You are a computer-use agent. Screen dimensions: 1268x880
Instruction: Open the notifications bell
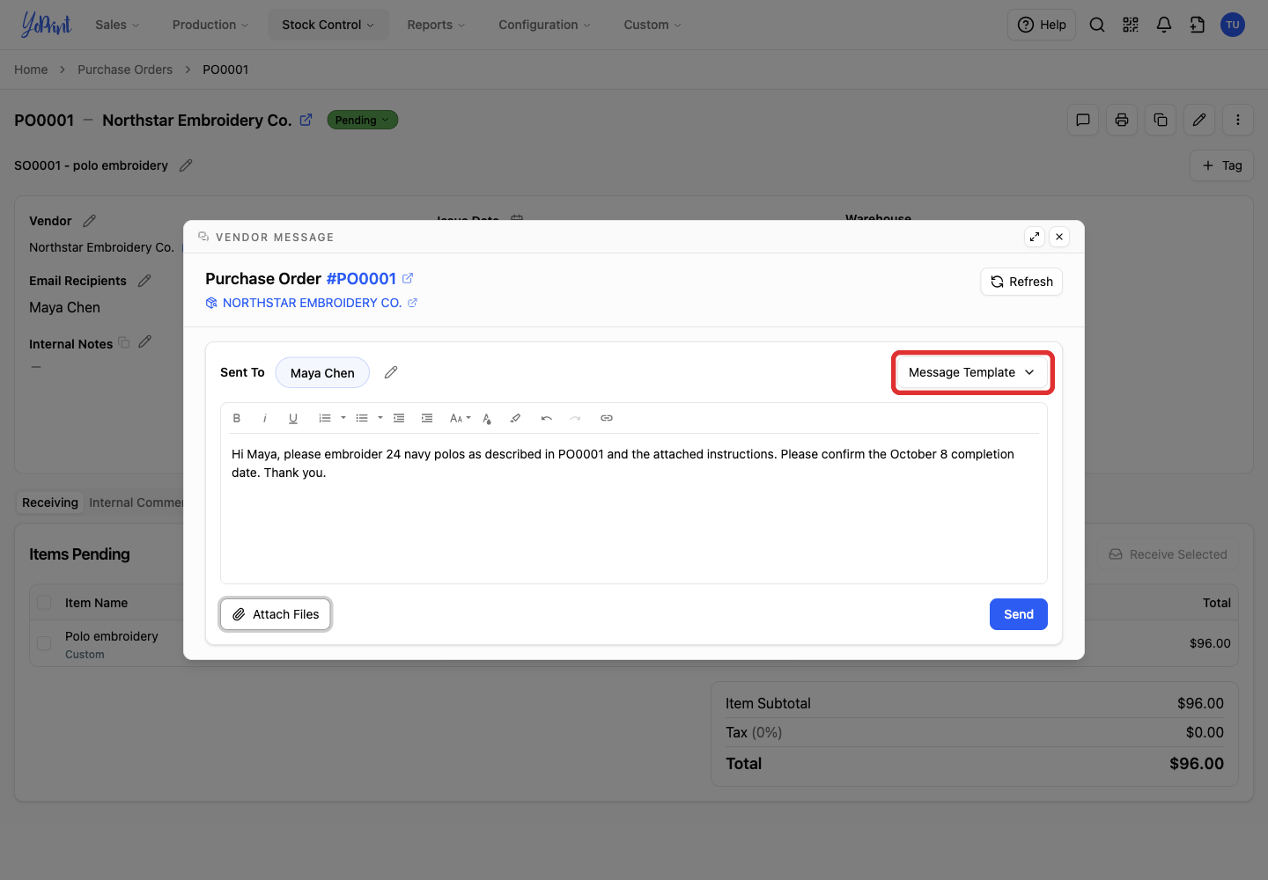[x=1164, y=25]
